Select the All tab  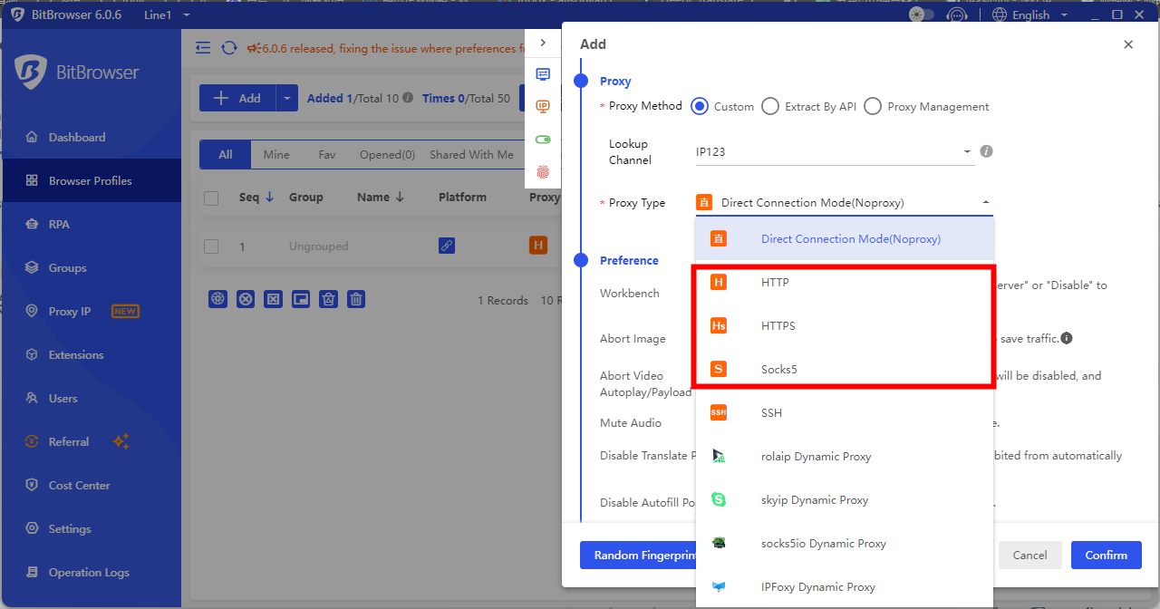[x=226, y=154]
